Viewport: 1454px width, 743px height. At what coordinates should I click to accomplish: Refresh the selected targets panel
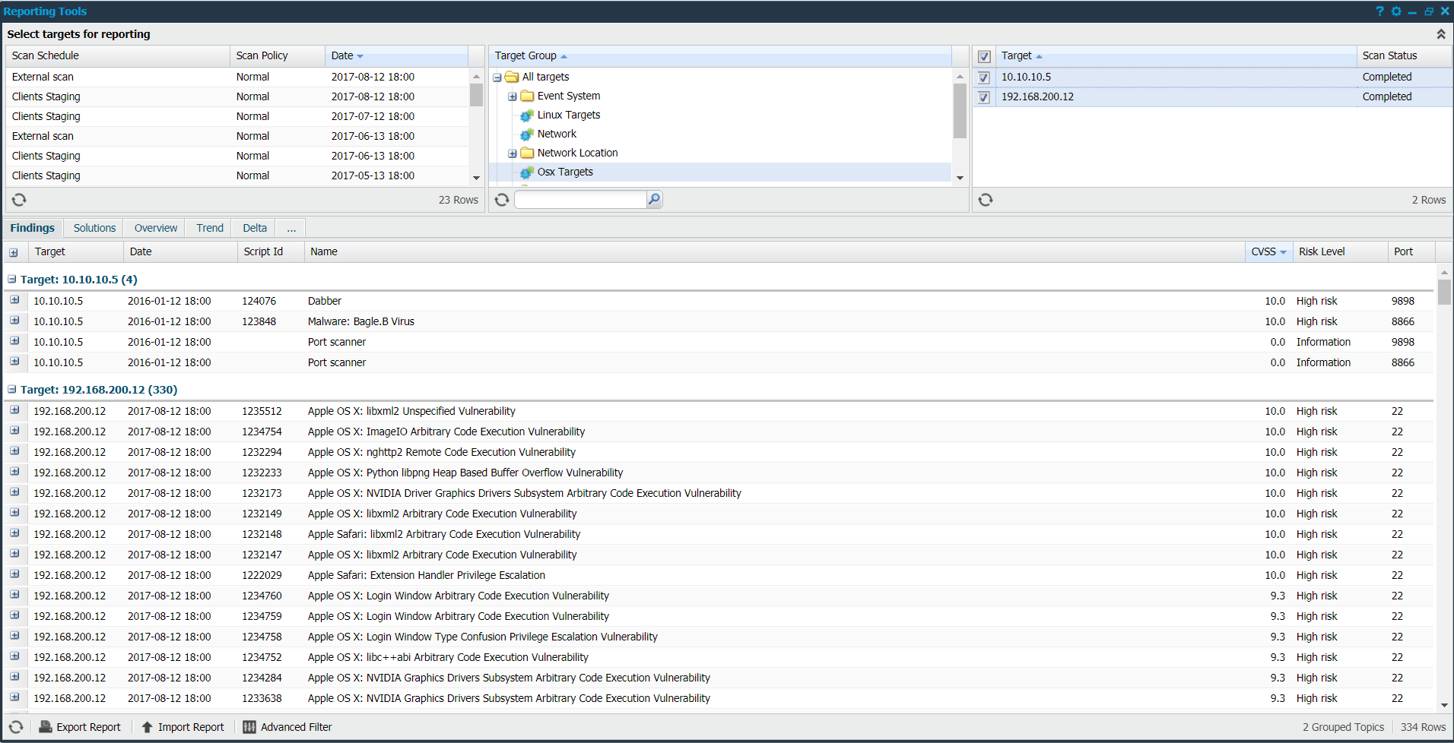click(x=986, y=199)
